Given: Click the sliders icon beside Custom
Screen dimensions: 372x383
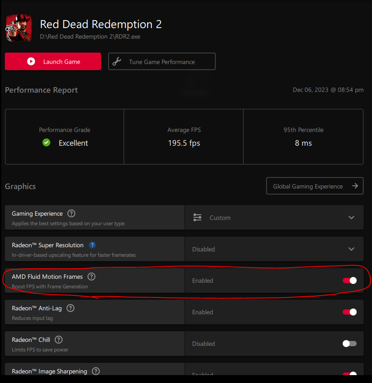Looking at the screenshot, I should pos(197,217).
